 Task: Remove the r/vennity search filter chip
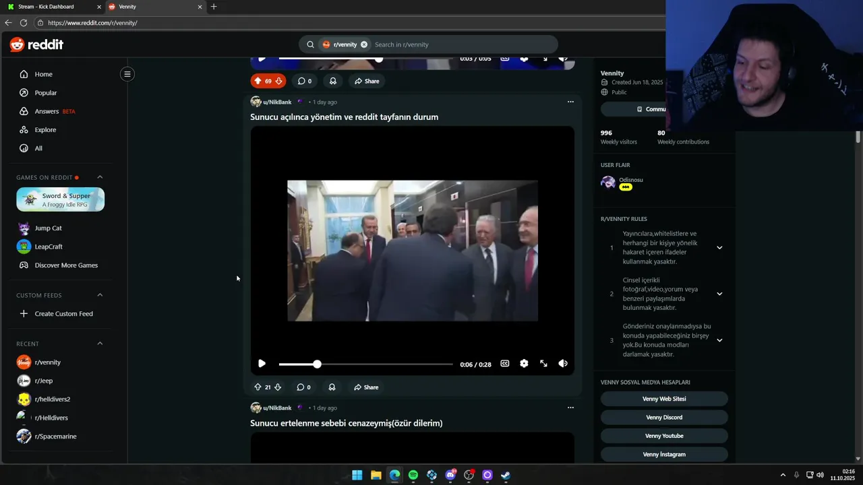click(364, 44)
